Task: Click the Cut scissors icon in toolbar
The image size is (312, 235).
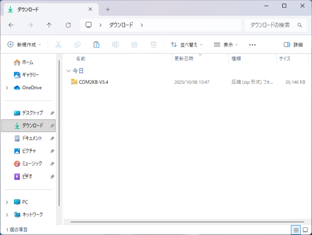Action: coord(58,45)
